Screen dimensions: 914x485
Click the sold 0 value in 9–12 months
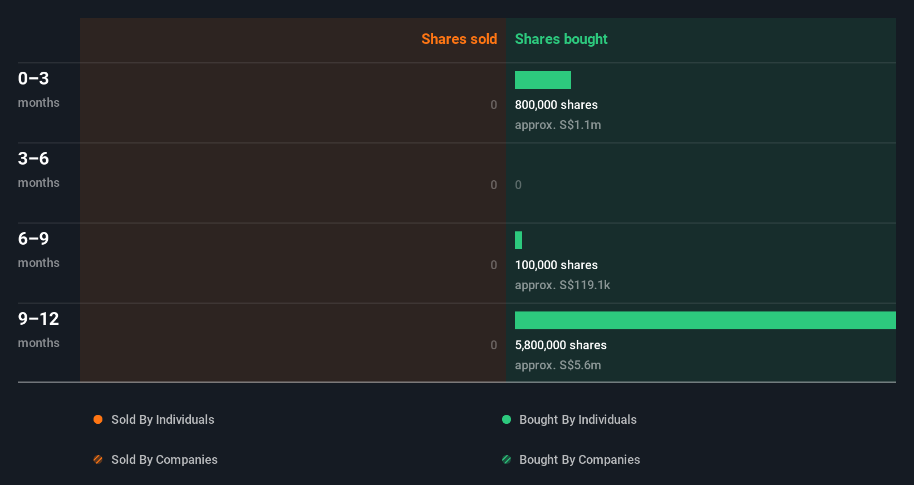click(494, 345)
